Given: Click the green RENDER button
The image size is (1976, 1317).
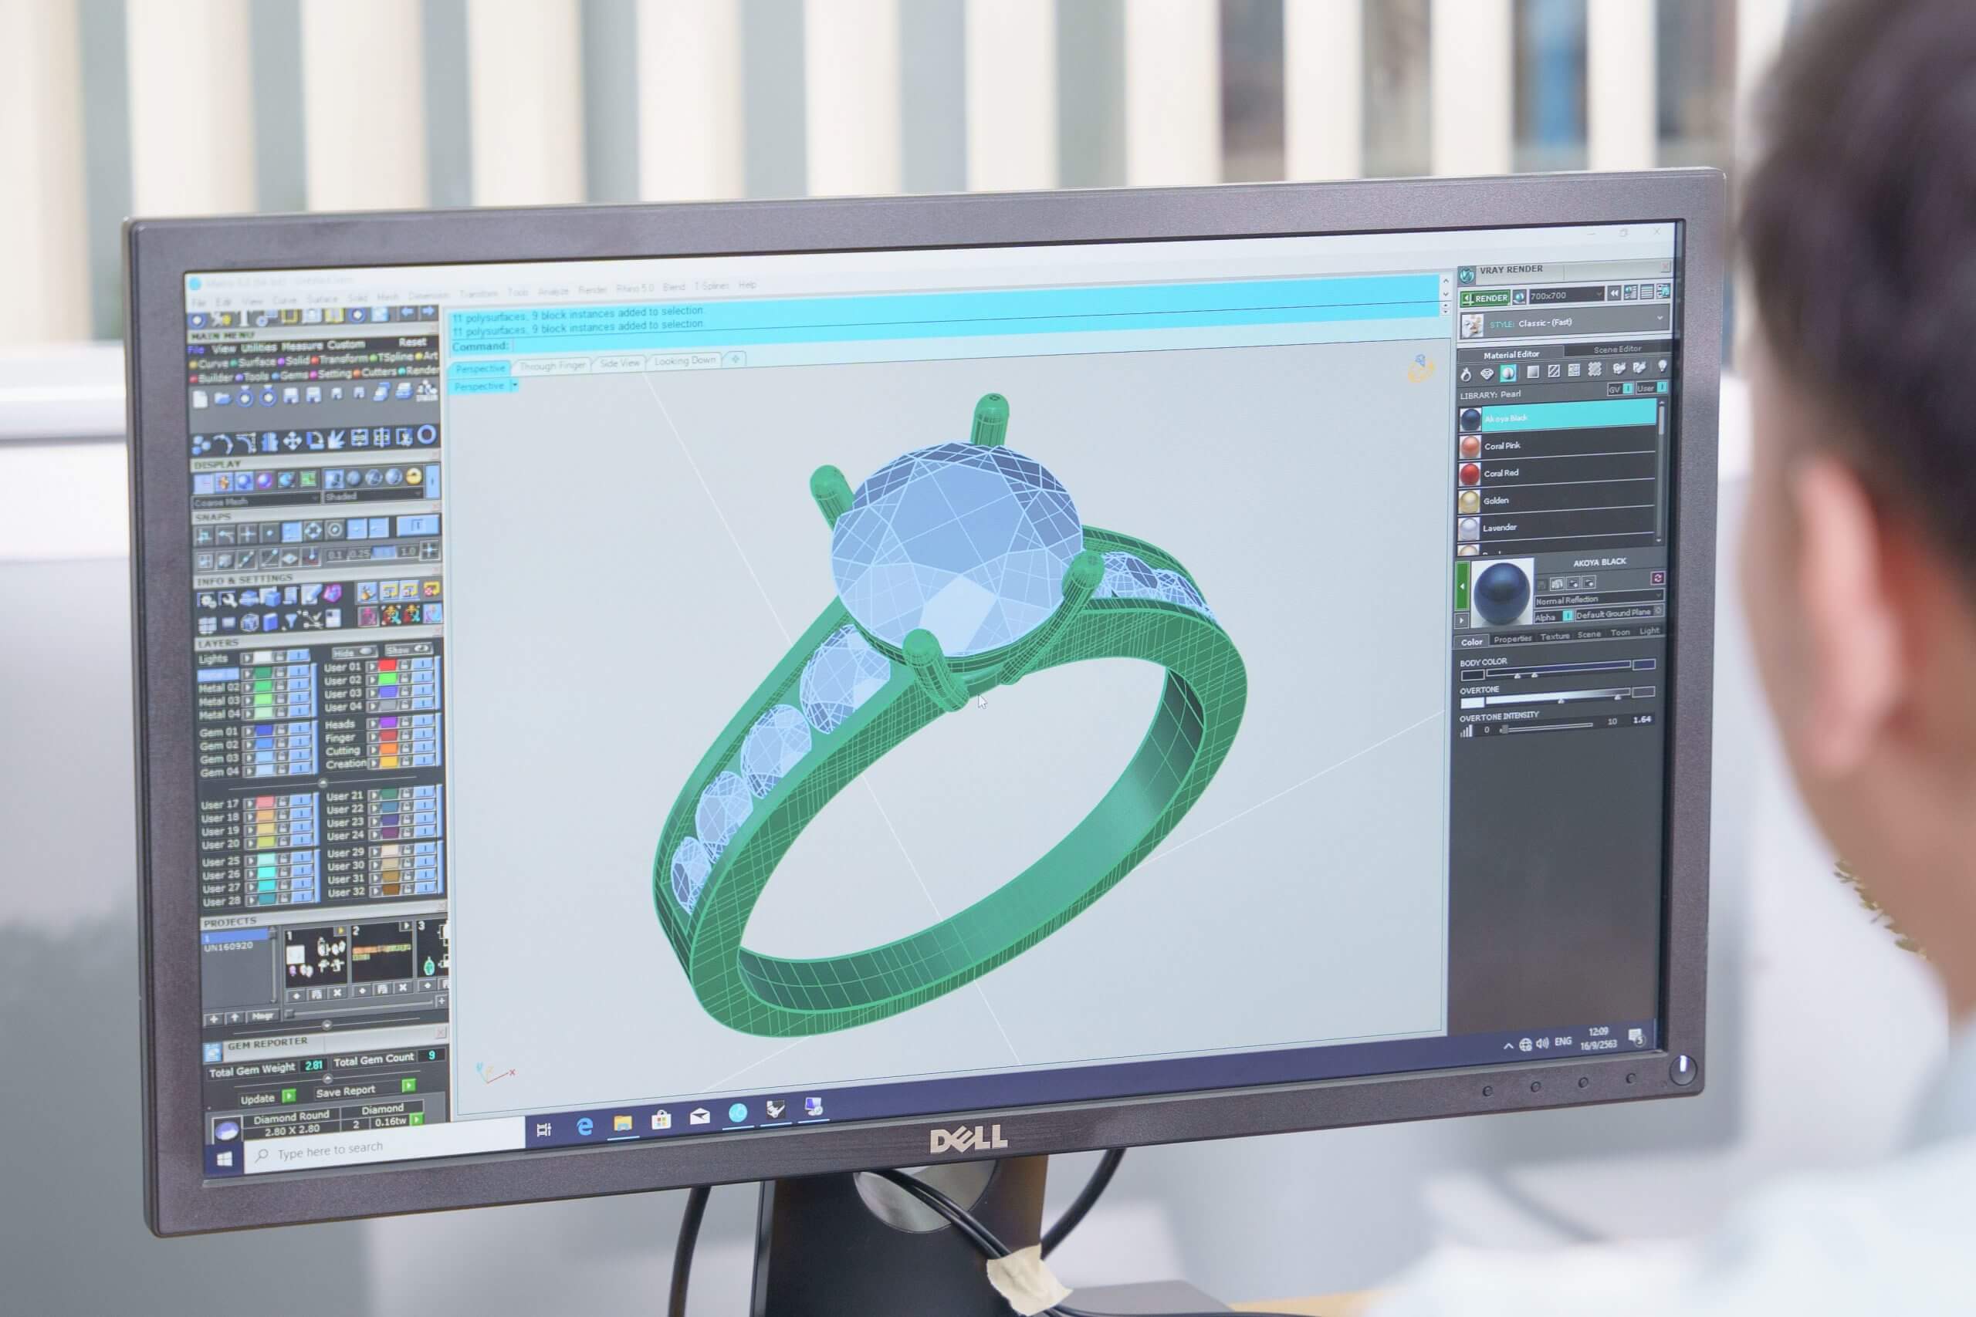Looking at the screenshot, I should 1485,298.
